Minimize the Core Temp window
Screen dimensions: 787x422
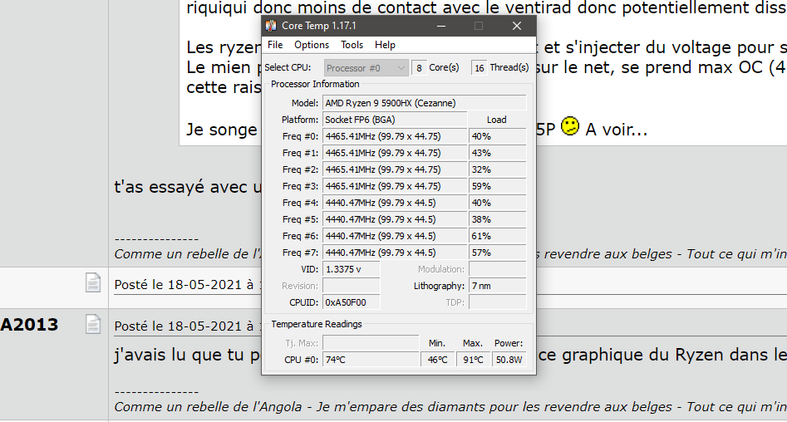pos(441,26)
